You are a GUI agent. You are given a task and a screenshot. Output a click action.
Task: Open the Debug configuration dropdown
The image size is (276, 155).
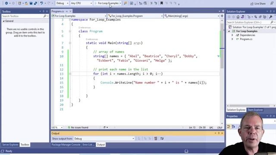coord(62,3)
